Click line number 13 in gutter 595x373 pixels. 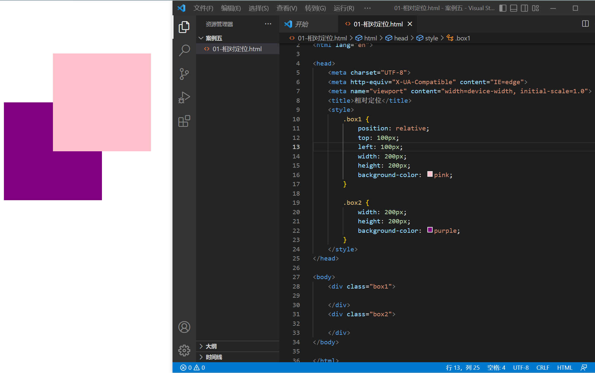click(296, 147)
